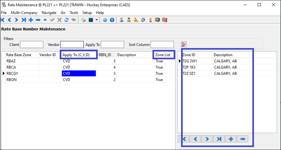281x150 pixels.
Task: Click the binoculars find icon
Action: tap(74, 20)
